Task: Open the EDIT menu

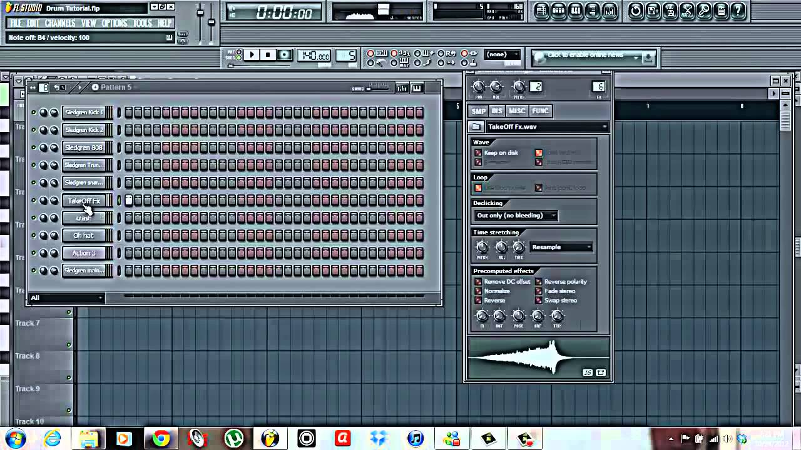Action: point(33,23)
